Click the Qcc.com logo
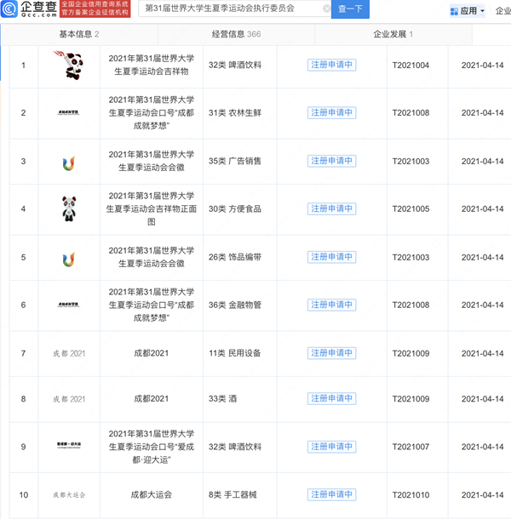This screenshot has height=519, width=511. [x=30, y=9]
